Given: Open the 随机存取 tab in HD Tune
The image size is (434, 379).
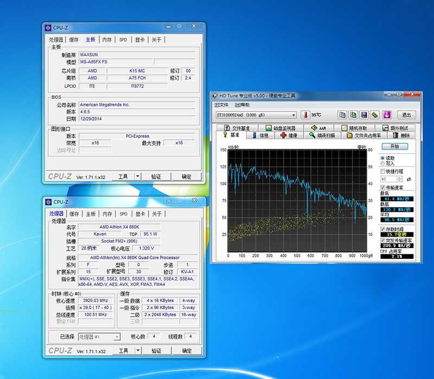Looking at the screenshot, I should pyautogui.click(x=354, y=128).
